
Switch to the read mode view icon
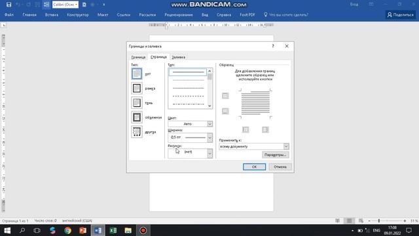tap(338, 221)
